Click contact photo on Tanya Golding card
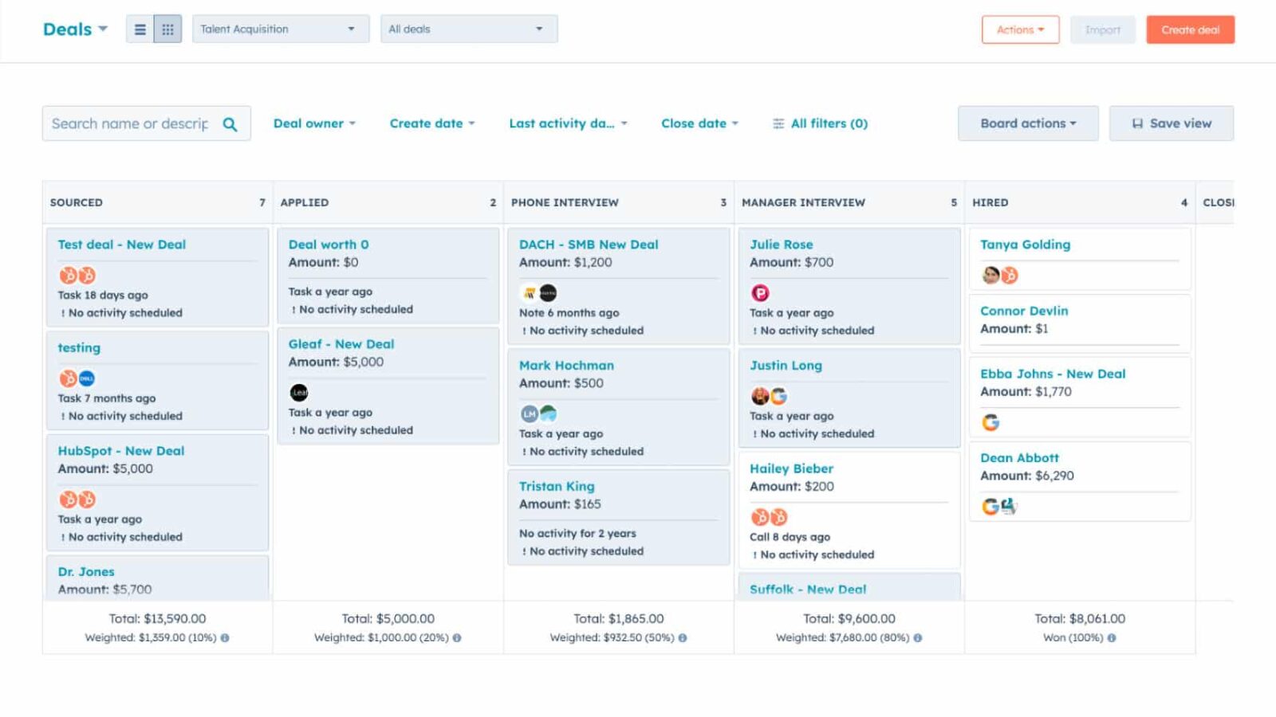This screenshot has width=1276, height=717. (991, 276)
